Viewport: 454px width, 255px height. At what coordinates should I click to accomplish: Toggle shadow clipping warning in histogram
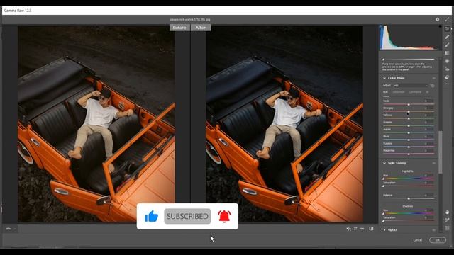click(x=381, y=27)
